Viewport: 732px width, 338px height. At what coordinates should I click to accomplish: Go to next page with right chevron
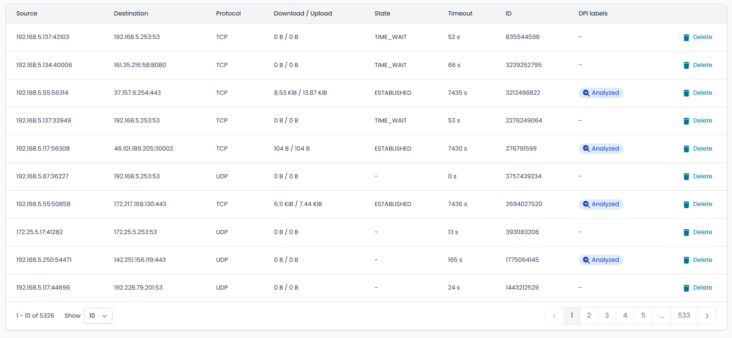tap(707, 316)
